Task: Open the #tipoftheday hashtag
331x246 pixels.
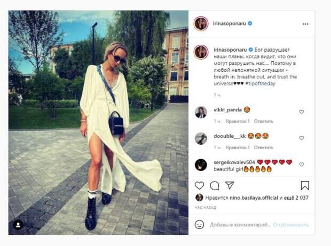Action: (x=261, y=84)
